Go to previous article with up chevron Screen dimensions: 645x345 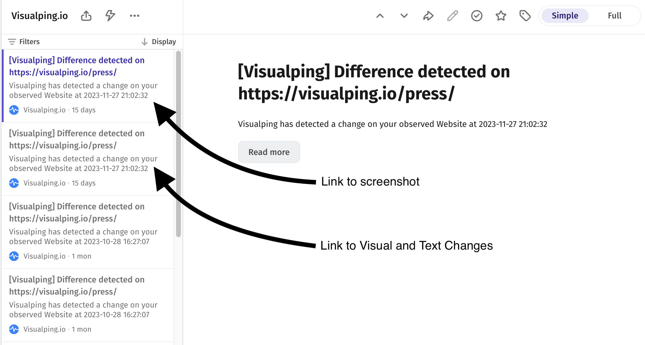point(380,16)
